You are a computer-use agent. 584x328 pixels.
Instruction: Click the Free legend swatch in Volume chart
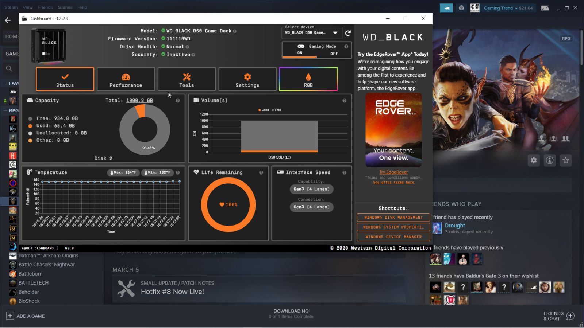273,110
